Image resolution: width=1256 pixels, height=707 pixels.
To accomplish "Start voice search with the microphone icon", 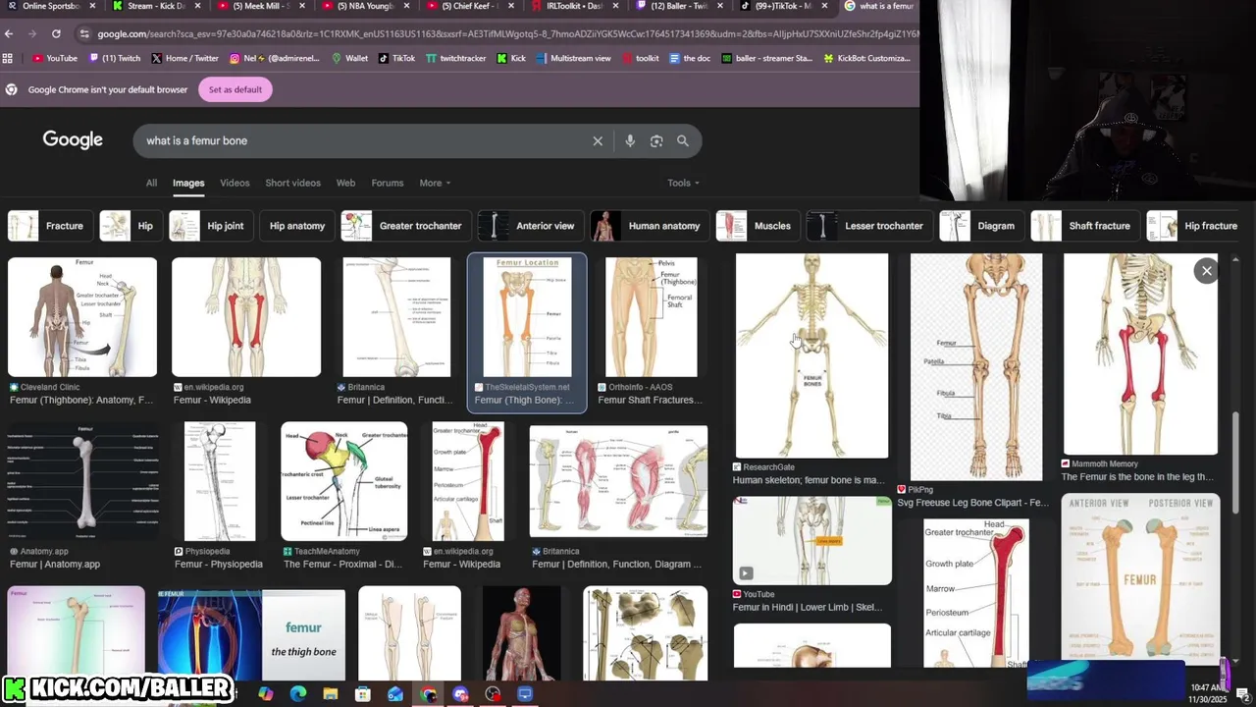I will pos(630,140).
